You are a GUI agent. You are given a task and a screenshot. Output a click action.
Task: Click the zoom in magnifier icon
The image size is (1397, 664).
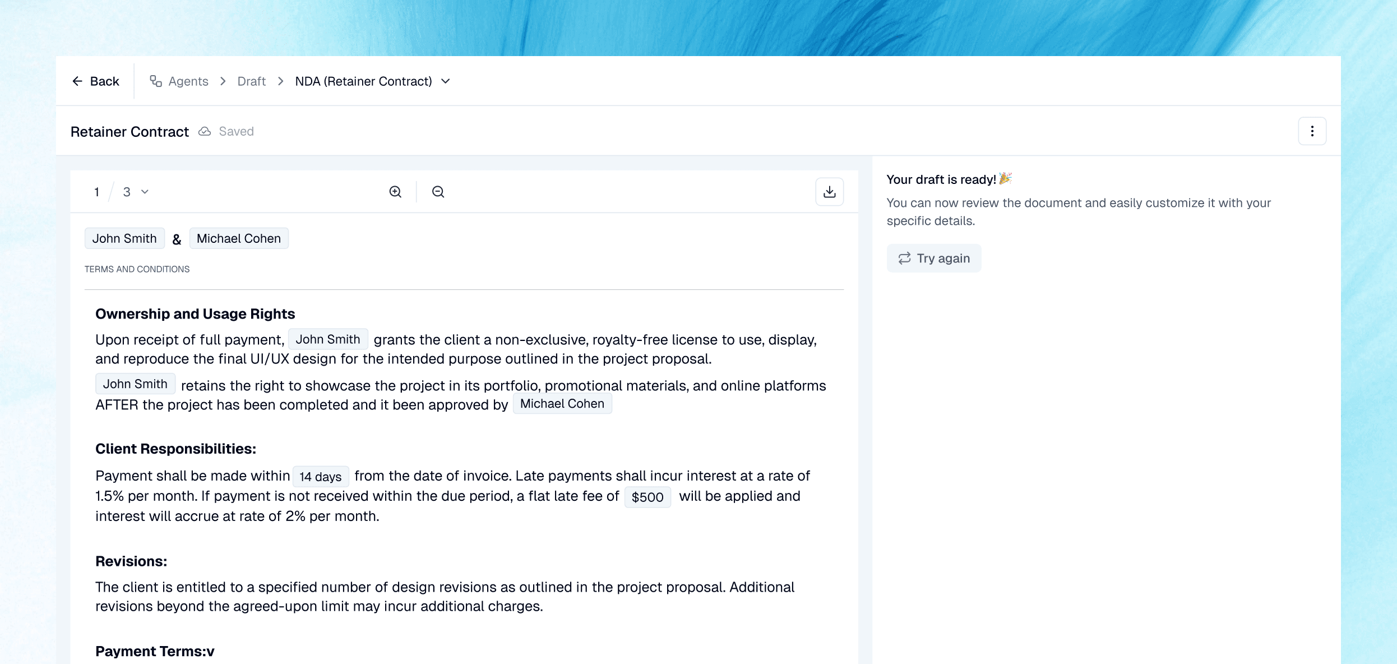[395, 192]
